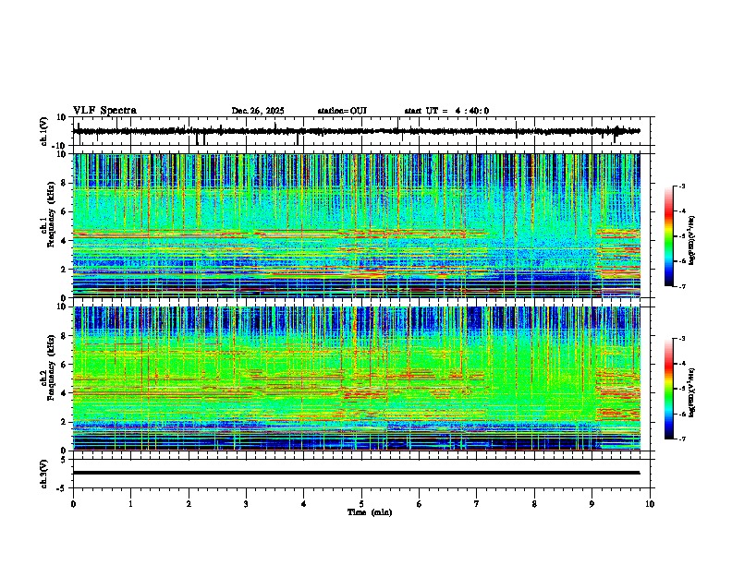Select the date text "Dec. 26, 2025"

pyautogui.click(x=258, y=111)
